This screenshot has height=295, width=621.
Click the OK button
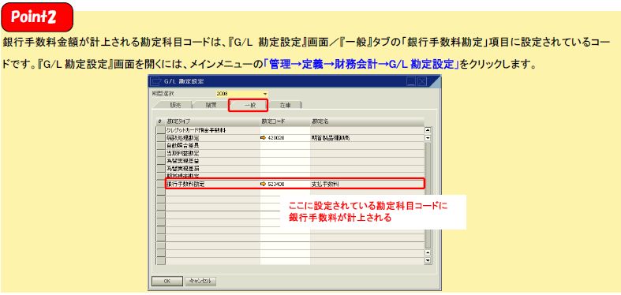167,281
